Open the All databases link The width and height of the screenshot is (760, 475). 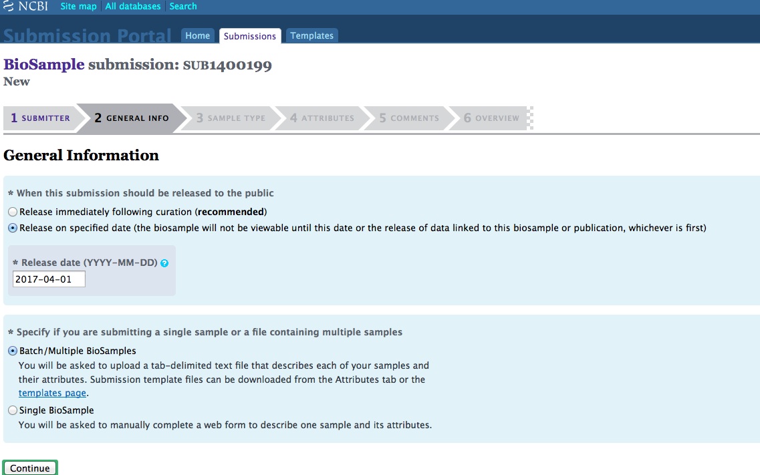pos(133,7)
